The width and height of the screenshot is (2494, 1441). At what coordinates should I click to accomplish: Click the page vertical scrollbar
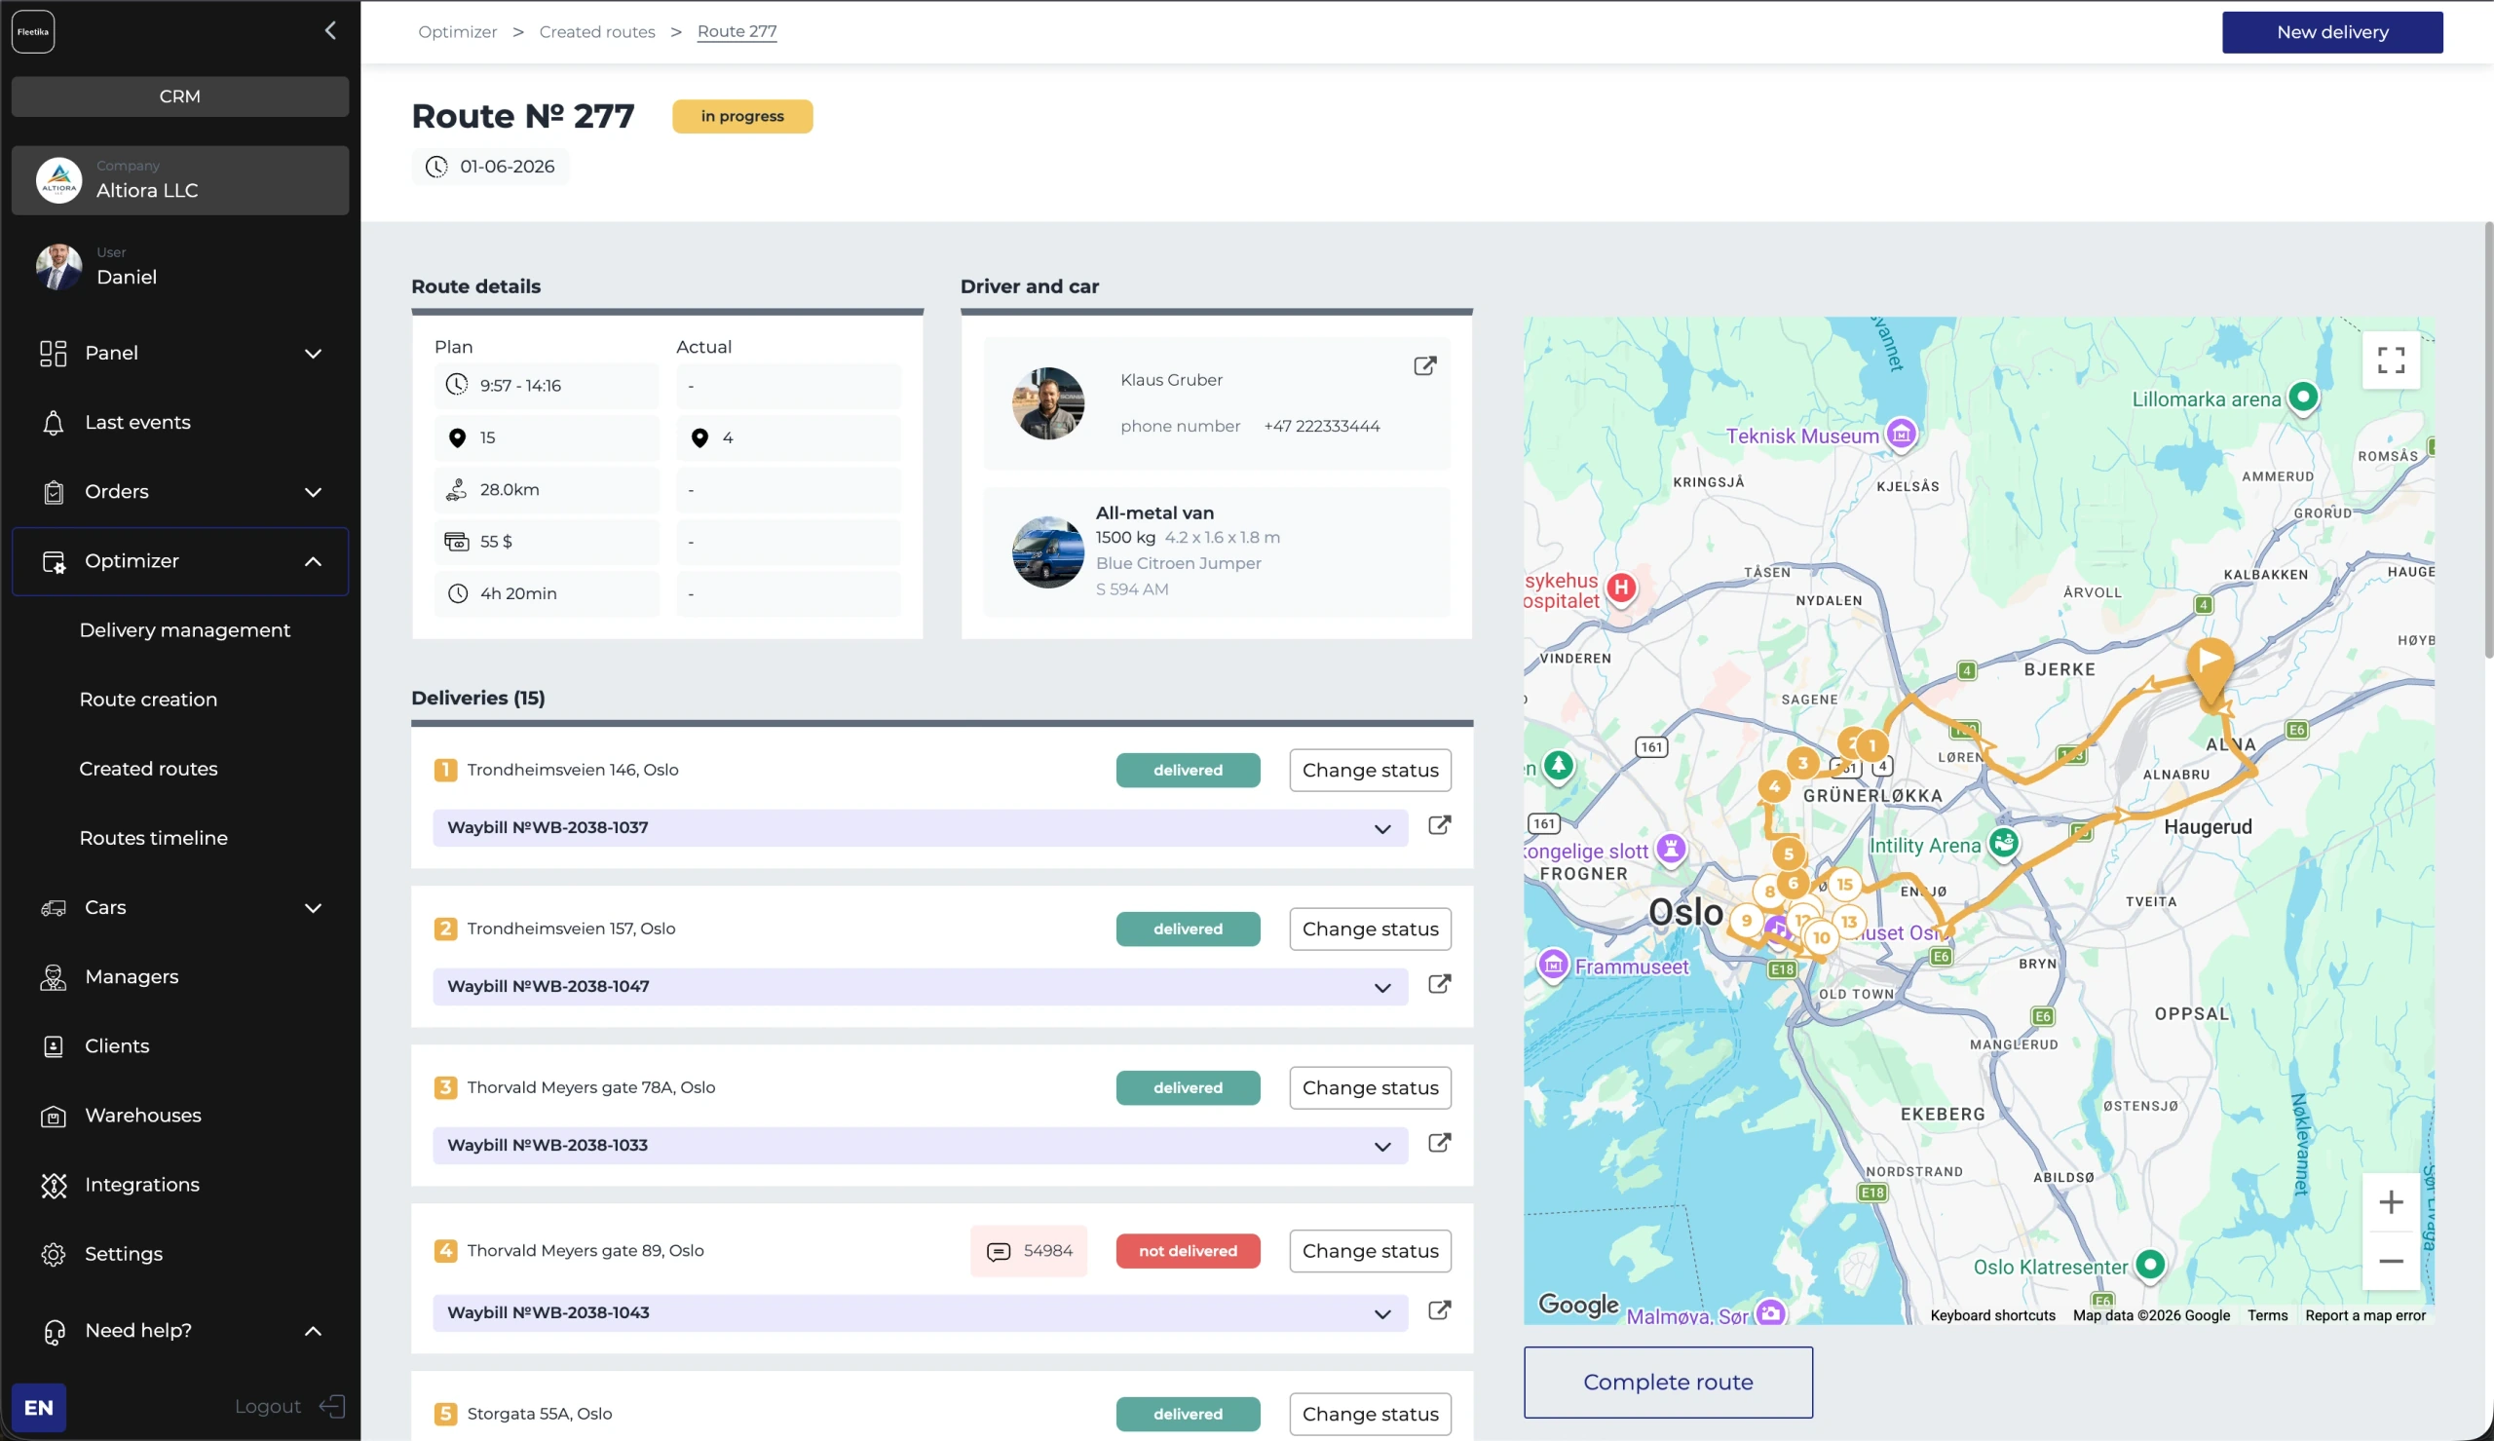click(2487, 440)
